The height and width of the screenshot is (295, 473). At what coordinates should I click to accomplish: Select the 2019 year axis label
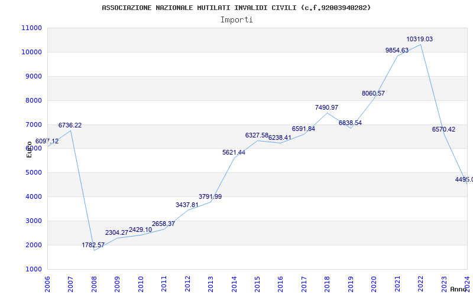coord(351,284)
